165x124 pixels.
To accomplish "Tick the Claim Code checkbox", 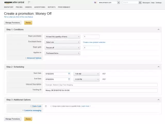I will (x=46, y=106).
